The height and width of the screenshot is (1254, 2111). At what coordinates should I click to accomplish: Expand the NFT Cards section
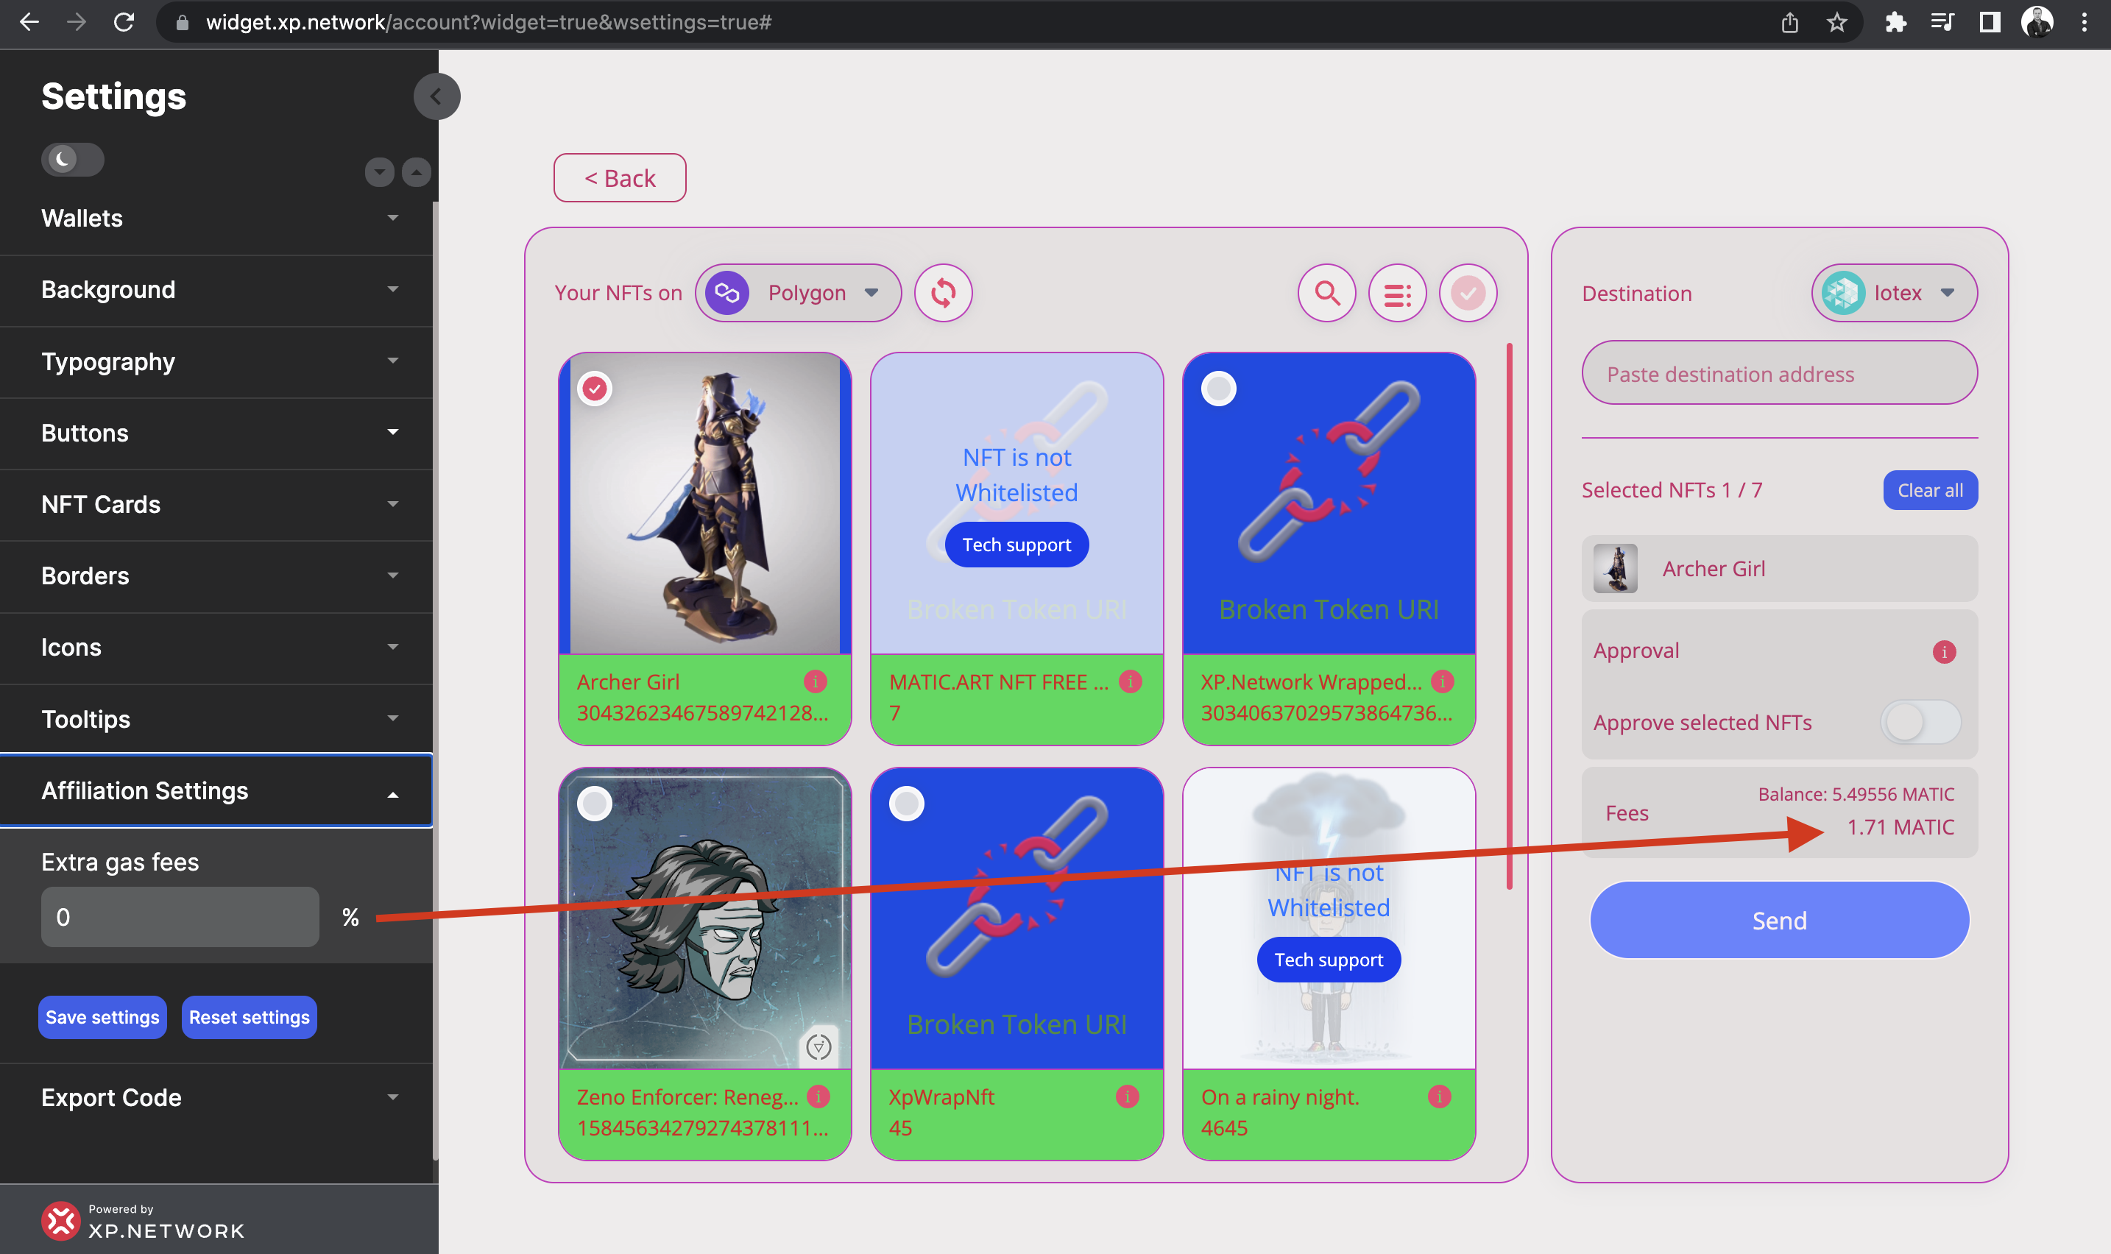point(216,505)
